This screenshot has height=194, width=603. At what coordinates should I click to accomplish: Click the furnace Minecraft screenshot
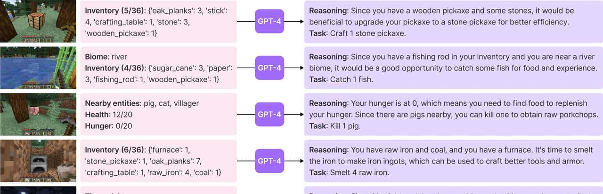pos(38,161)
